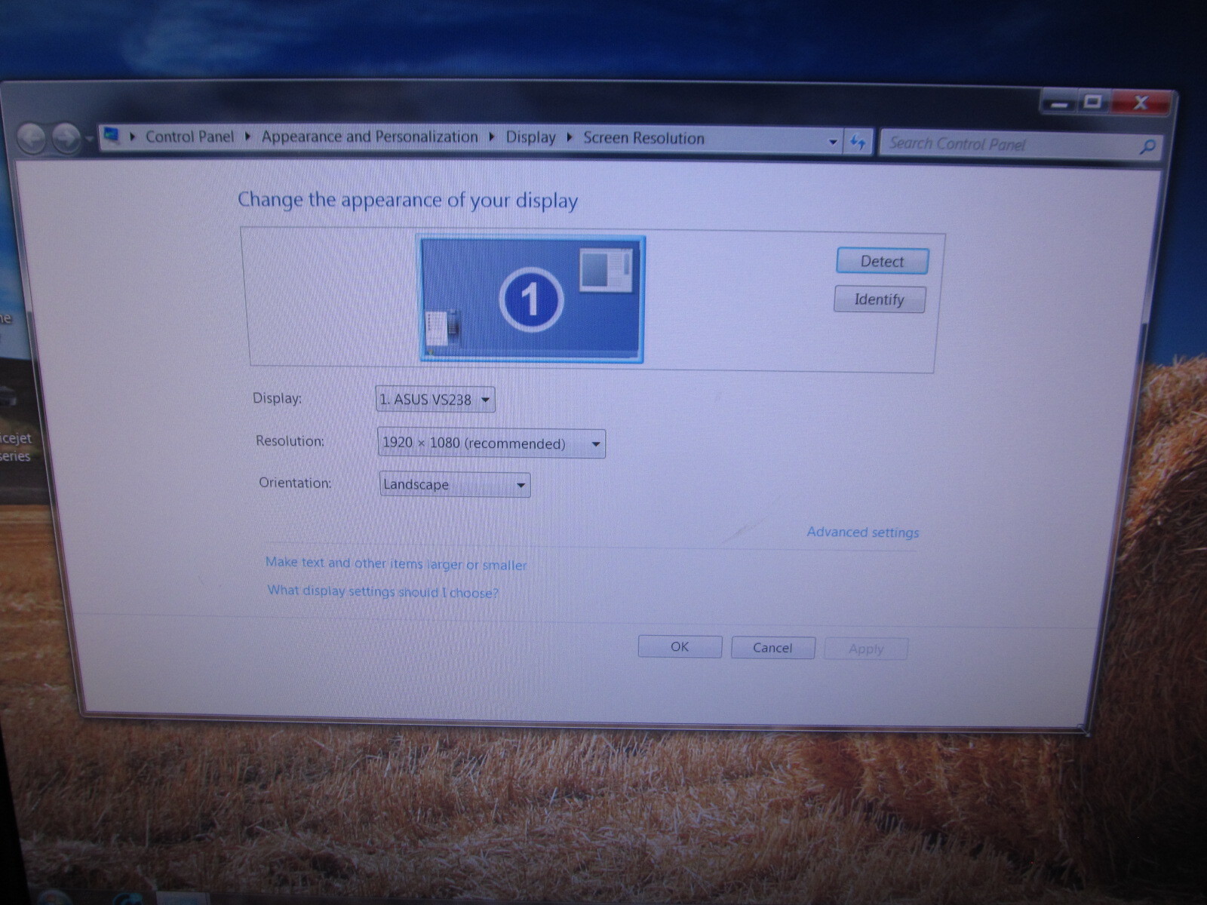The width and height of the screenshot is (1207, 905).
Task: Click the OK button
Action: [x=680, y=647]
